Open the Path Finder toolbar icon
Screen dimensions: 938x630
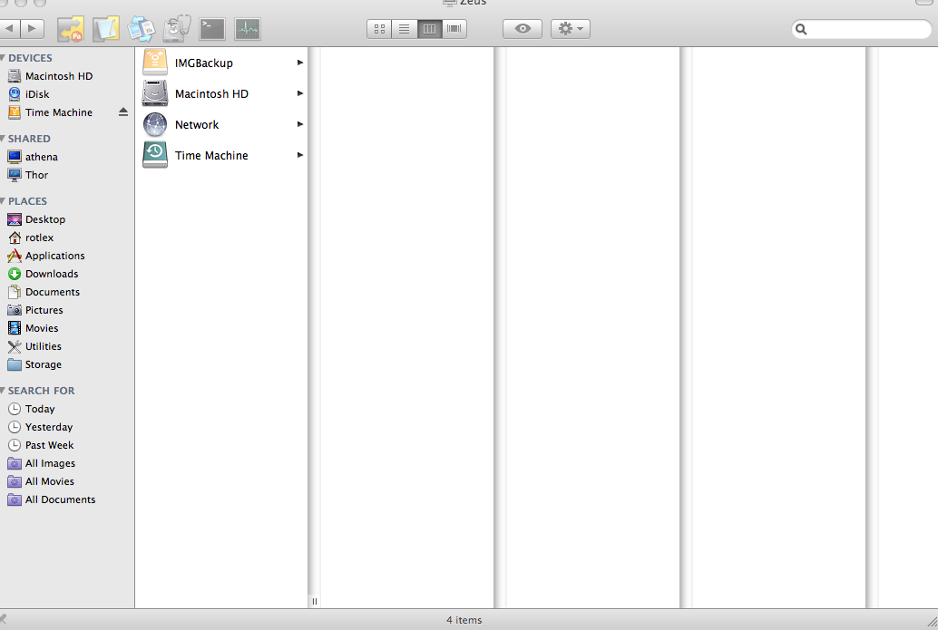point(71,29)
